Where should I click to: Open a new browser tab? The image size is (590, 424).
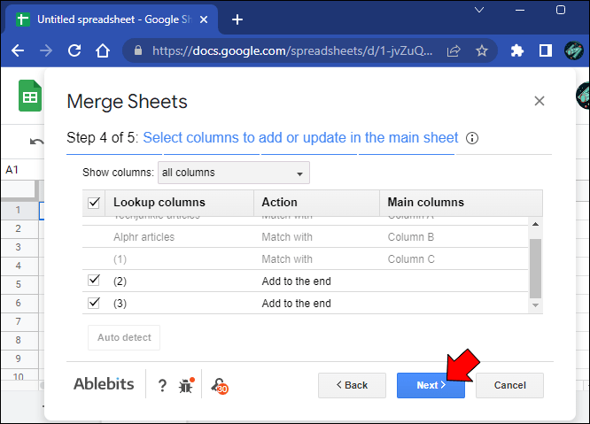pyautogui.click(x=237, y=19)
